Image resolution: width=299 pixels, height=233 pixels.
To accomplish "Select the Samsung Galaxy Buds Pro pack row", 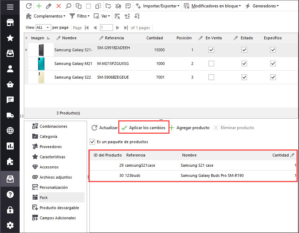I will (x=193, y=175).
